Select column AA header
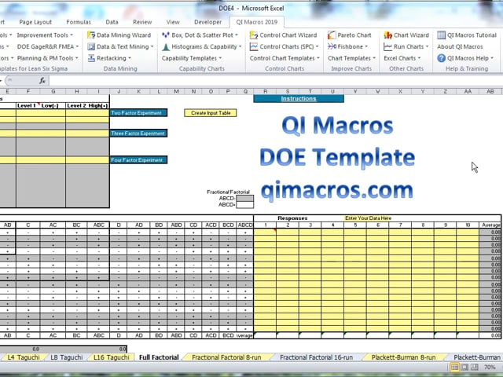Viewport: 503px width, 377px height. coord(468,91)
